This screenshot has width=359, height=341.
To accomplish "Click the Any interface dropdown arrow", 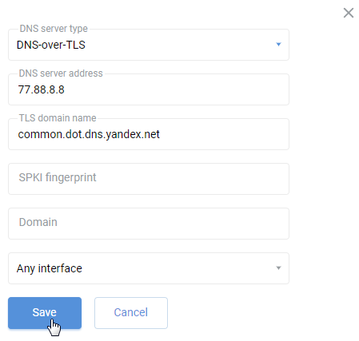I will point(278,268).
